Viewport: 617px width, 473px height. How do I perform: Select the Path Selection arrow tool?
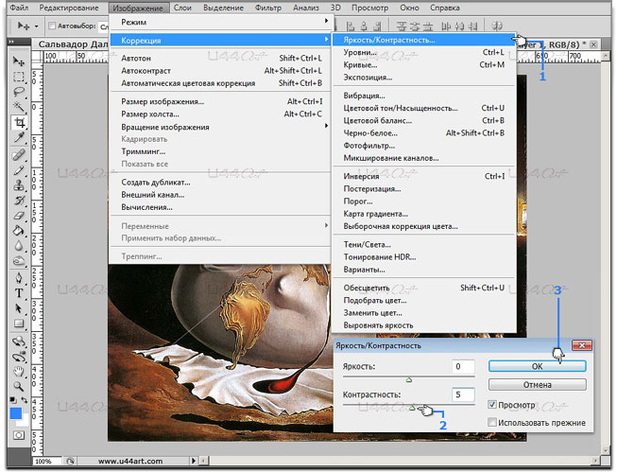[19, 308]
